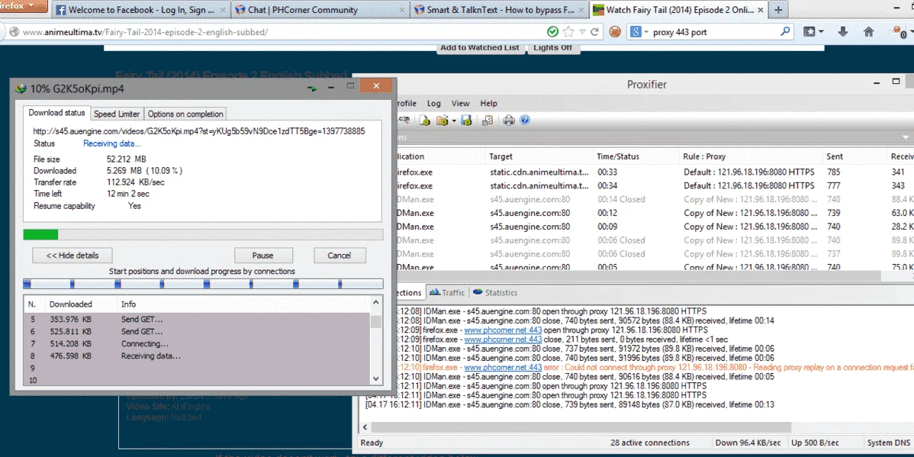Click the Rule : Proxy column header
This screenshot has width=914, height=457.
click(x=751, y=156)
